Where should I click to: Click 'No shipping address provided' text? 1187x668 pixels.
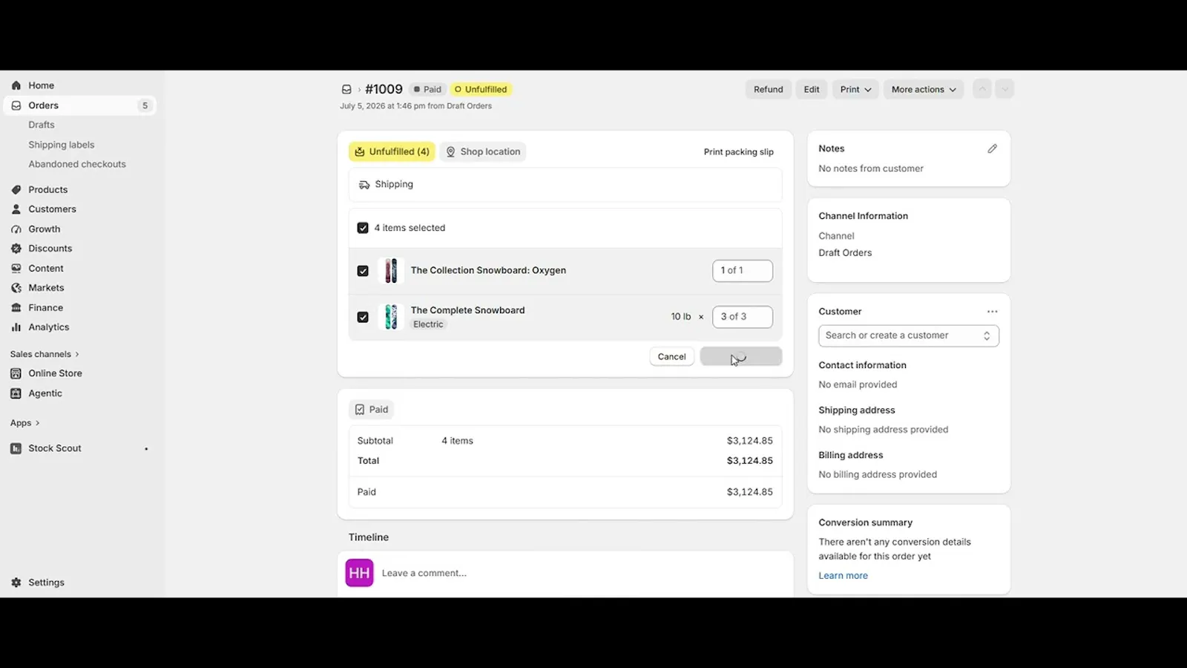pyautogui.click(x=884, y=430)
